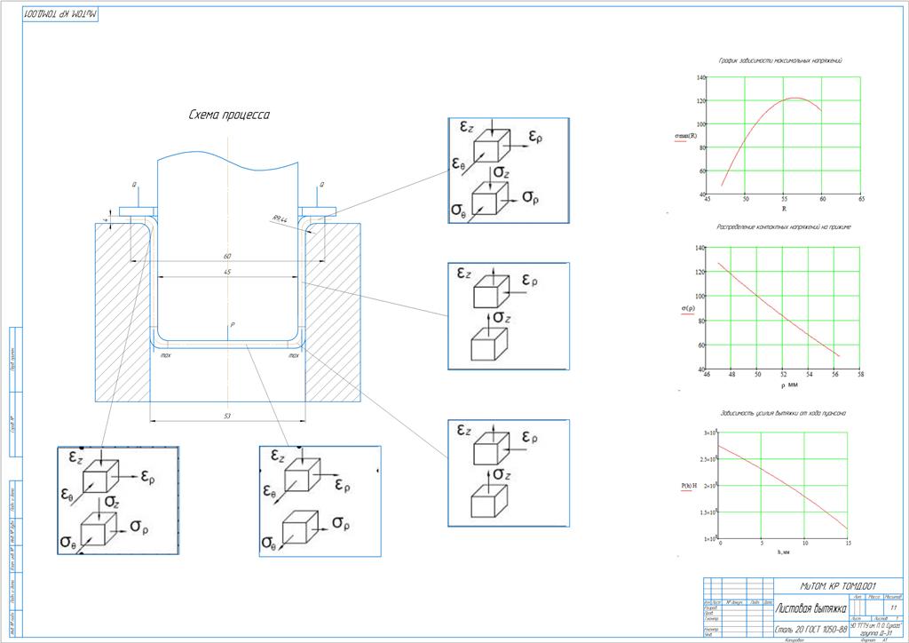Click the die radius stress-strain box, bottom left
Viewport: 909px width, 643px height.
118,500
